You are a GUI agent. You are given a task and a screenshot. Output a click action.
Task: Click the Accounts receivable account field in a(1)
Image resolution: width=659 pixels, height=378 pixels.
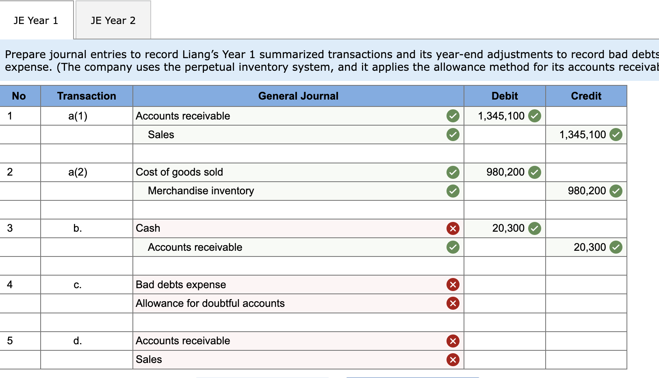pyautogui.click(x=298, y=116)
